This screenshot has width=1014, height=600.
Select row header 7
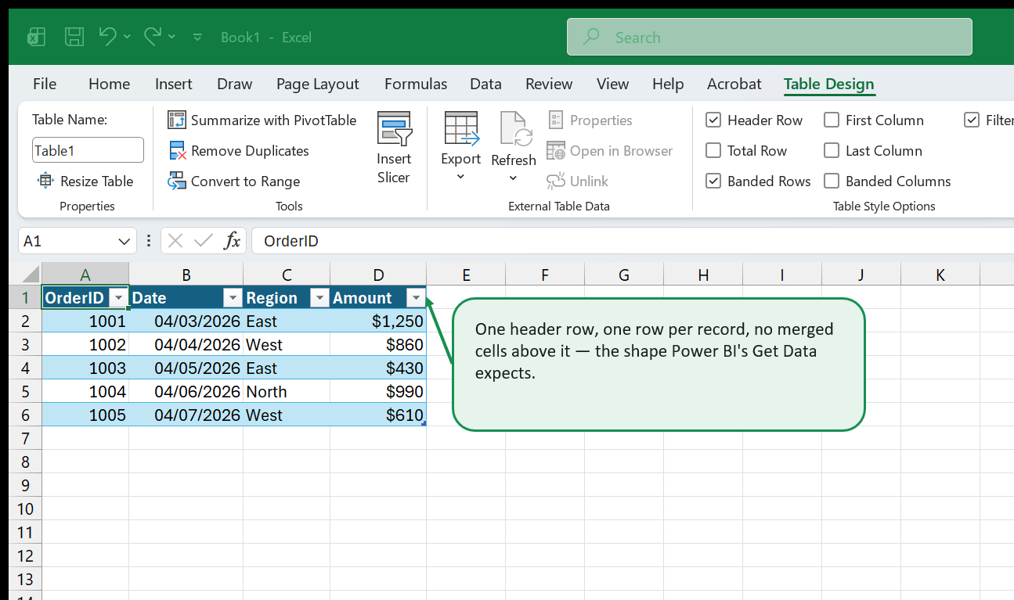tap(26, 438)
